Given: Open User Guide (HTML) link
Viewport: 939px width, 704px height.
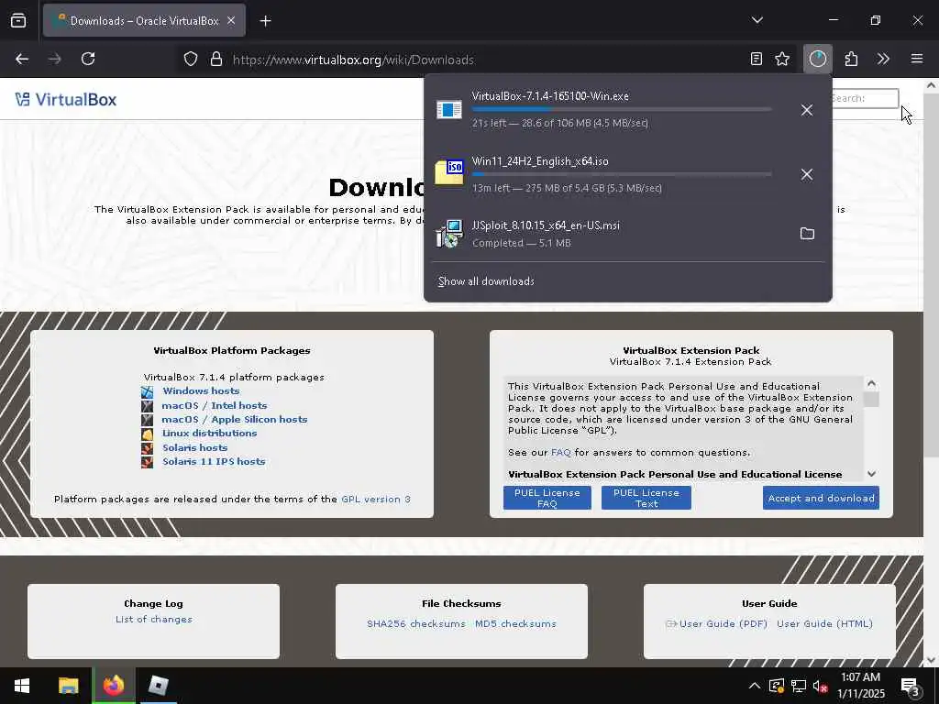Looking at the screenshot, I should pyautogui.click(x=824, y=623).
